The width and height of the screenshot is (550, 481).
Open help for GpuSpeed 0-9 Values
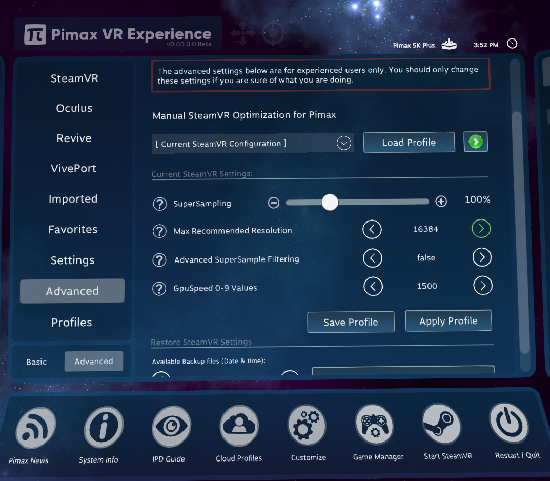coord(159,289)
